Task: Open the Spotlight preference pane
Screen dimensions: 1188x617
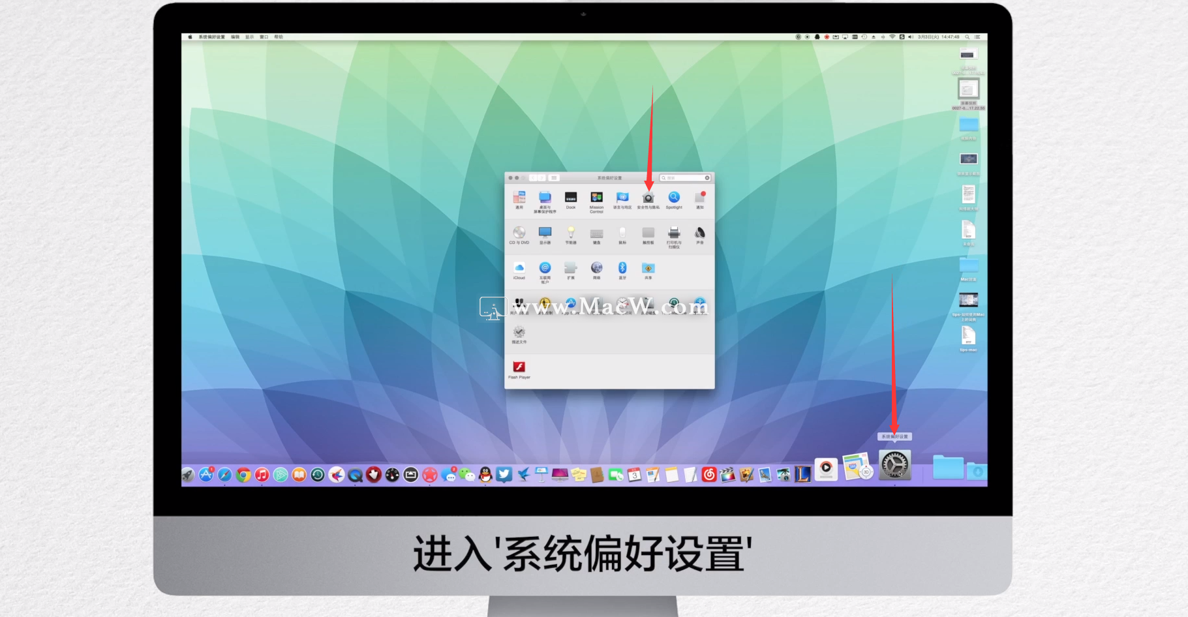Action: pyautogui.click(x=674, y=200)
